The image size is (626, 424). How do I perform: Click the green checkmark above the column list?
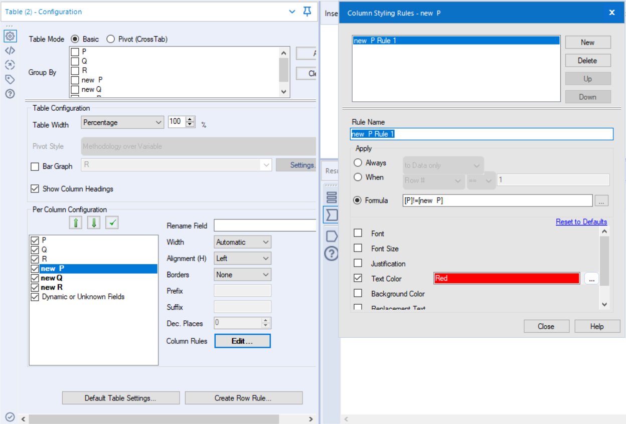pos(111,222)
